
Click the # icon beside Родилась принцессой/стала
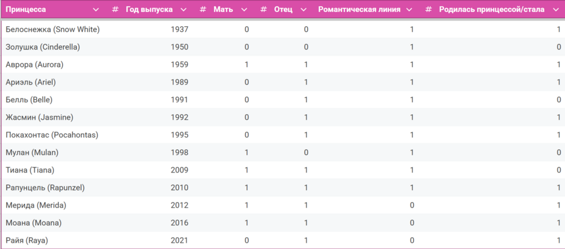tap(428, 9)
